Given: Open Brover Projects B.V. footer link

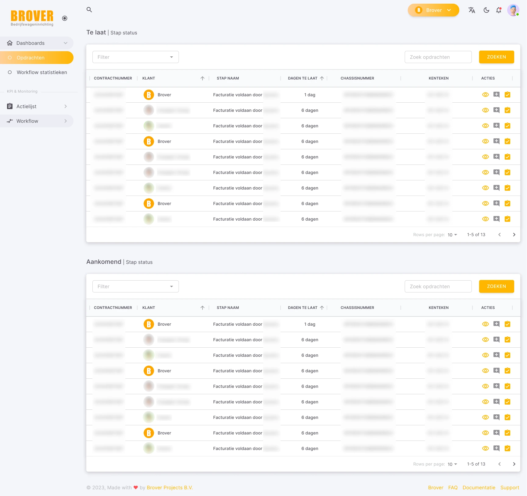Looking at the screenshot, I should coord(170,487).
